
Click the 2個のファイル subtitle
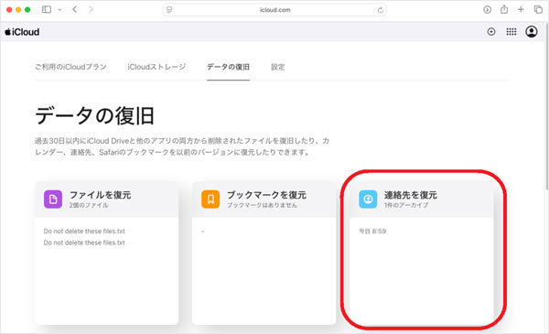(x=89, y=205)
